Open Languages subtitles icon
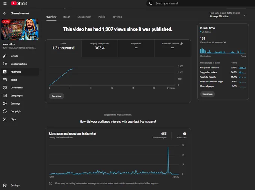This screenshot has width=255, height=190. (5, 96)
